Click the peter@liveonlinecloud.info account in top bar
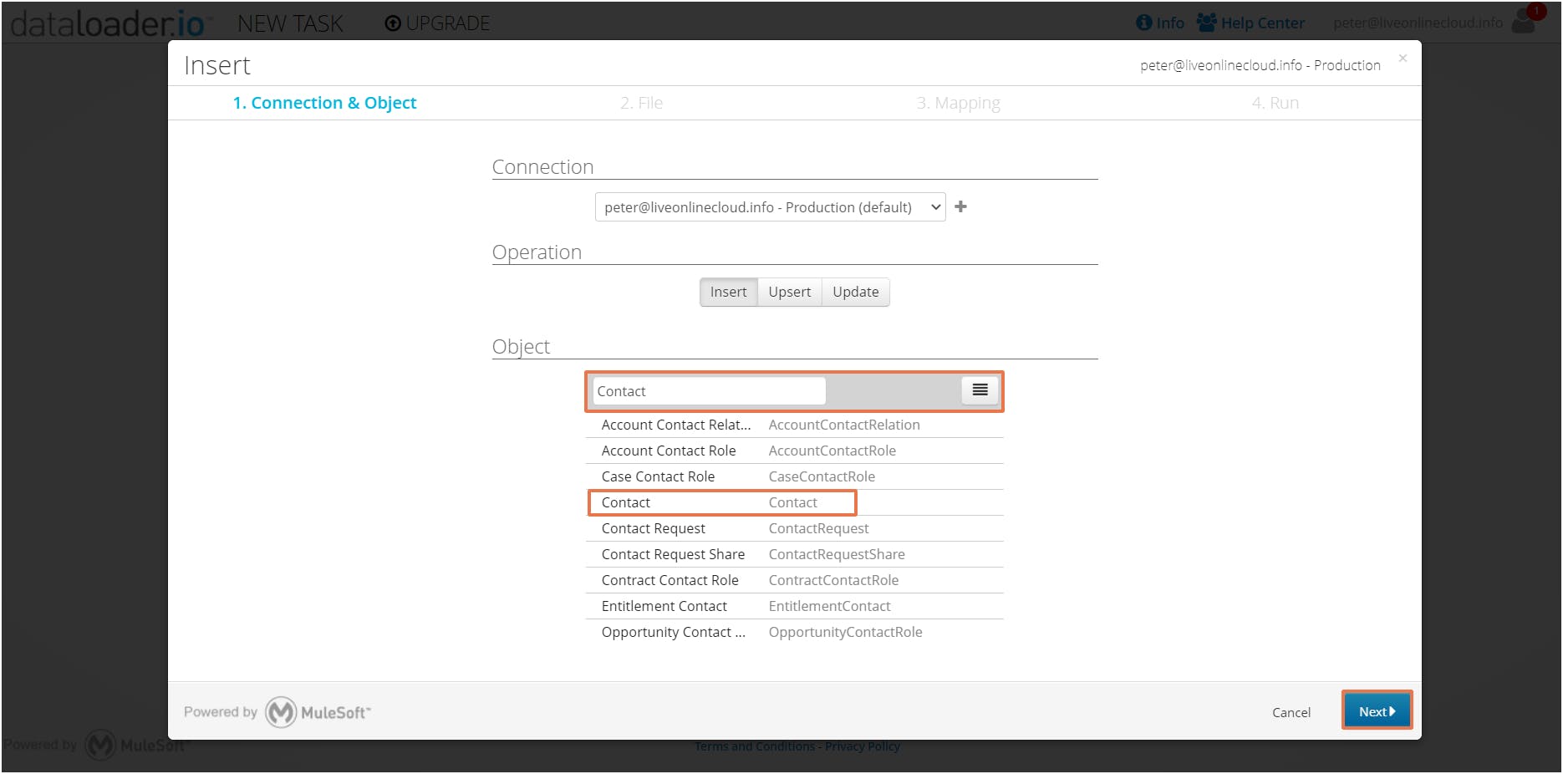This screenshot has height=774, width=1563. [1418, 23]
